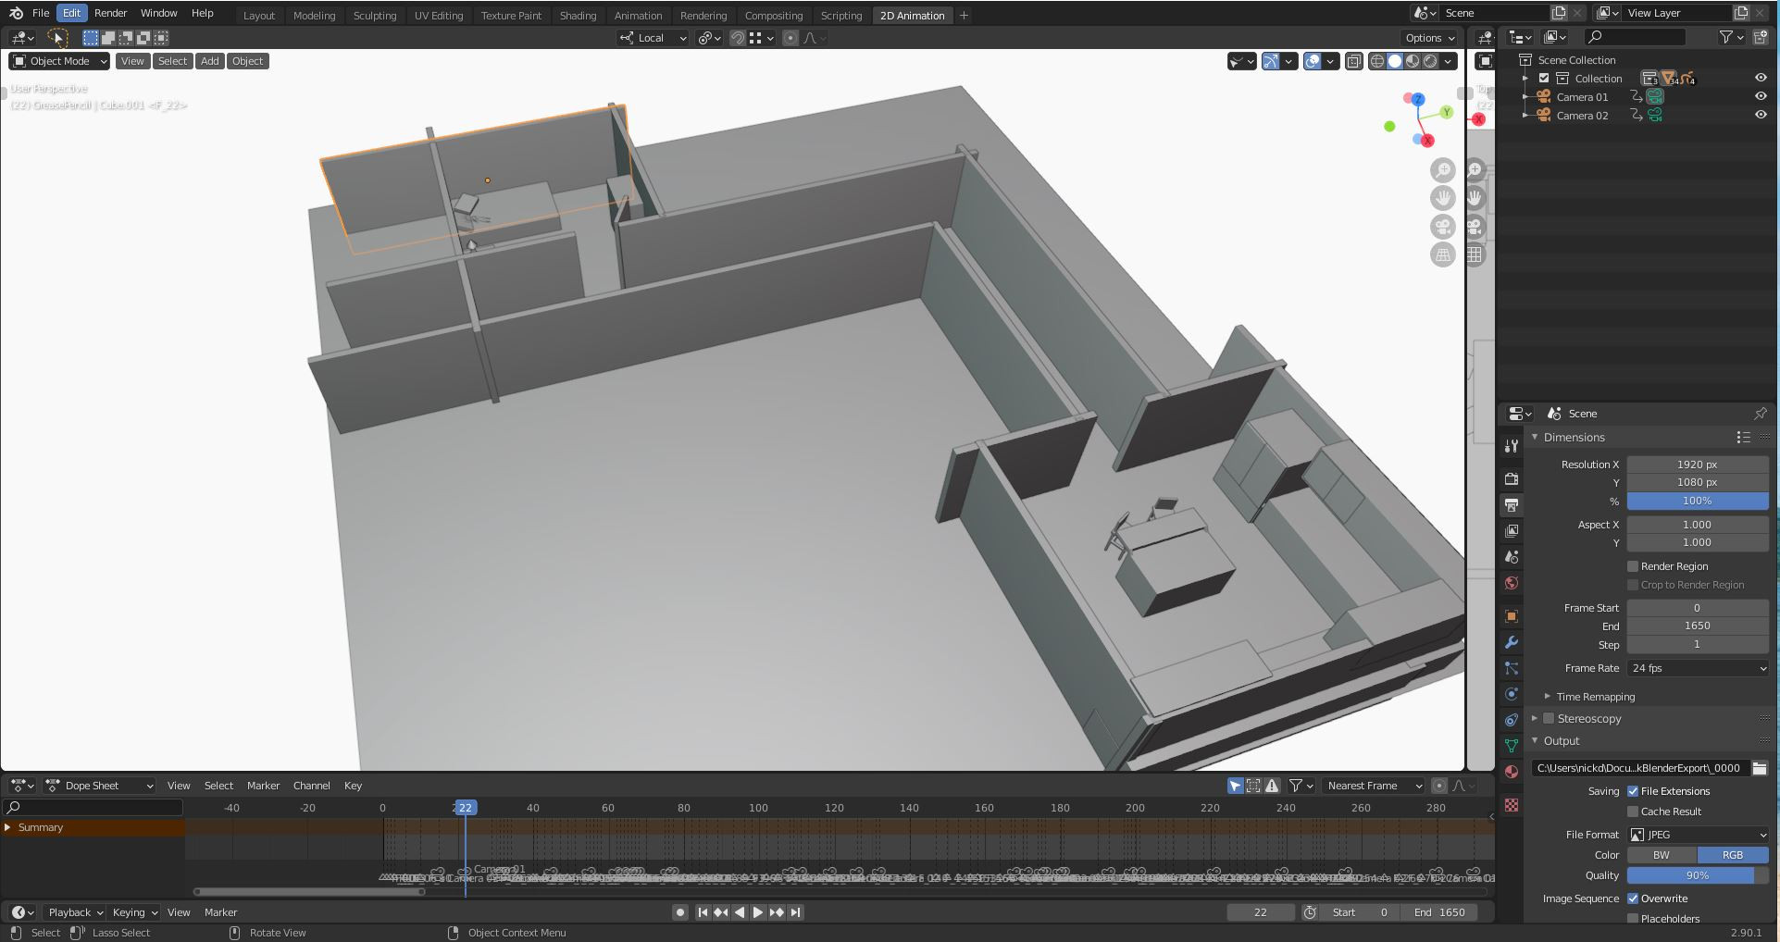Toggle viewport gizmos button
The image size is (1780, 942).
pos(1271,61)
